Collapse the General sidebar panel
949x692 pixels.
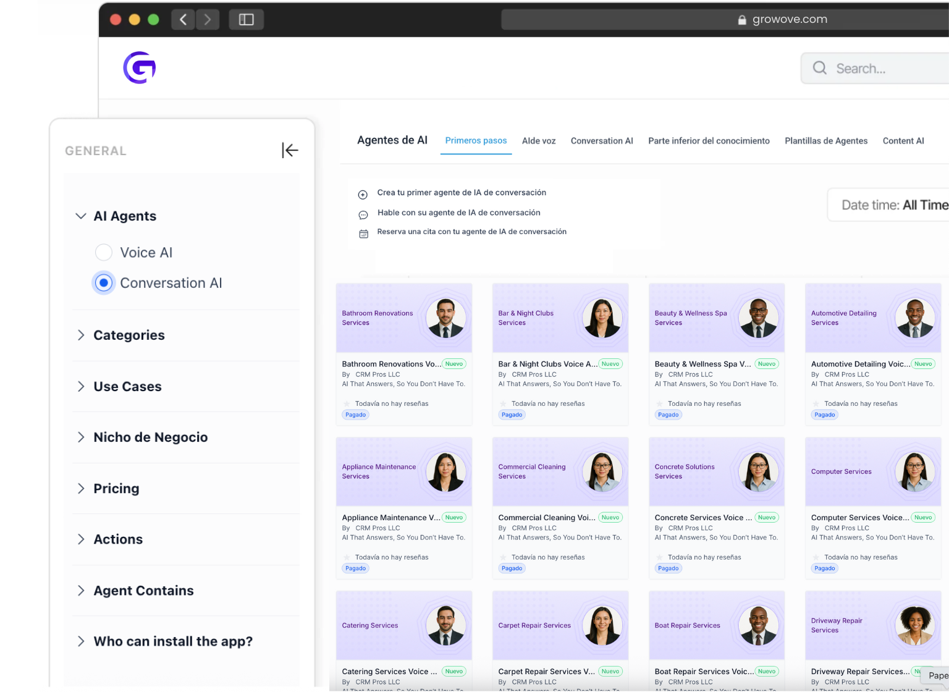[290, 150]
